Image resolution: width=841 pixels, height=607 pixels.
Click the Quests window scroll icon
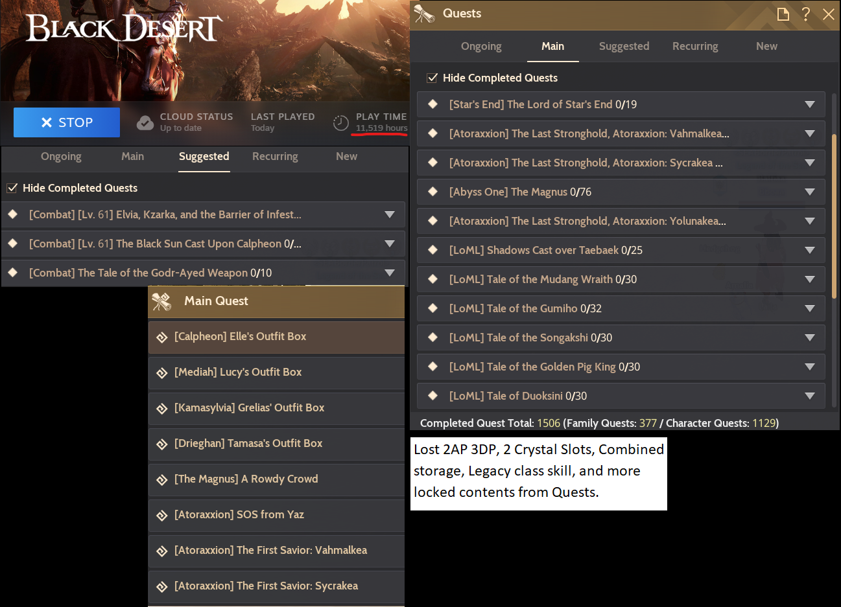coord(424,14)
